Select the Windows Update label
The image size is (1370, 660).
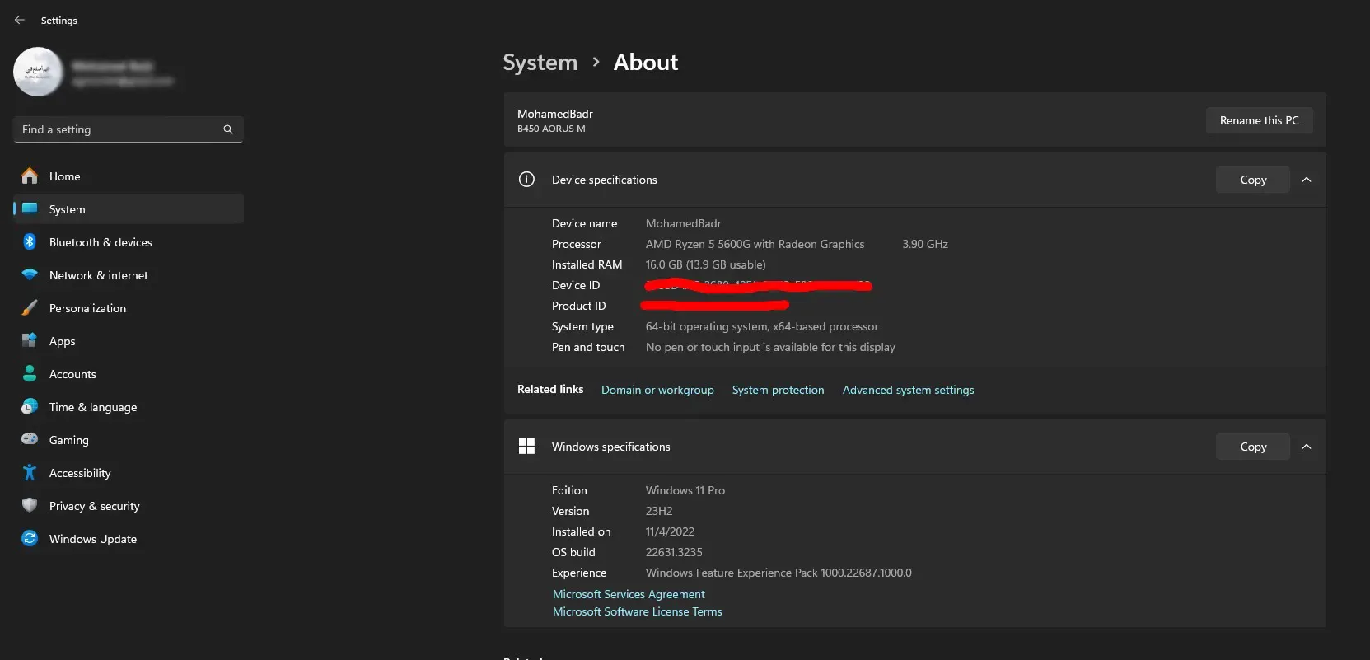tap(93, 539)
